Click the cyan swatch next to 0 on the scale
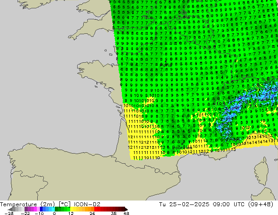The height and width of the screenshot is (215, 278). coord(53,209)
